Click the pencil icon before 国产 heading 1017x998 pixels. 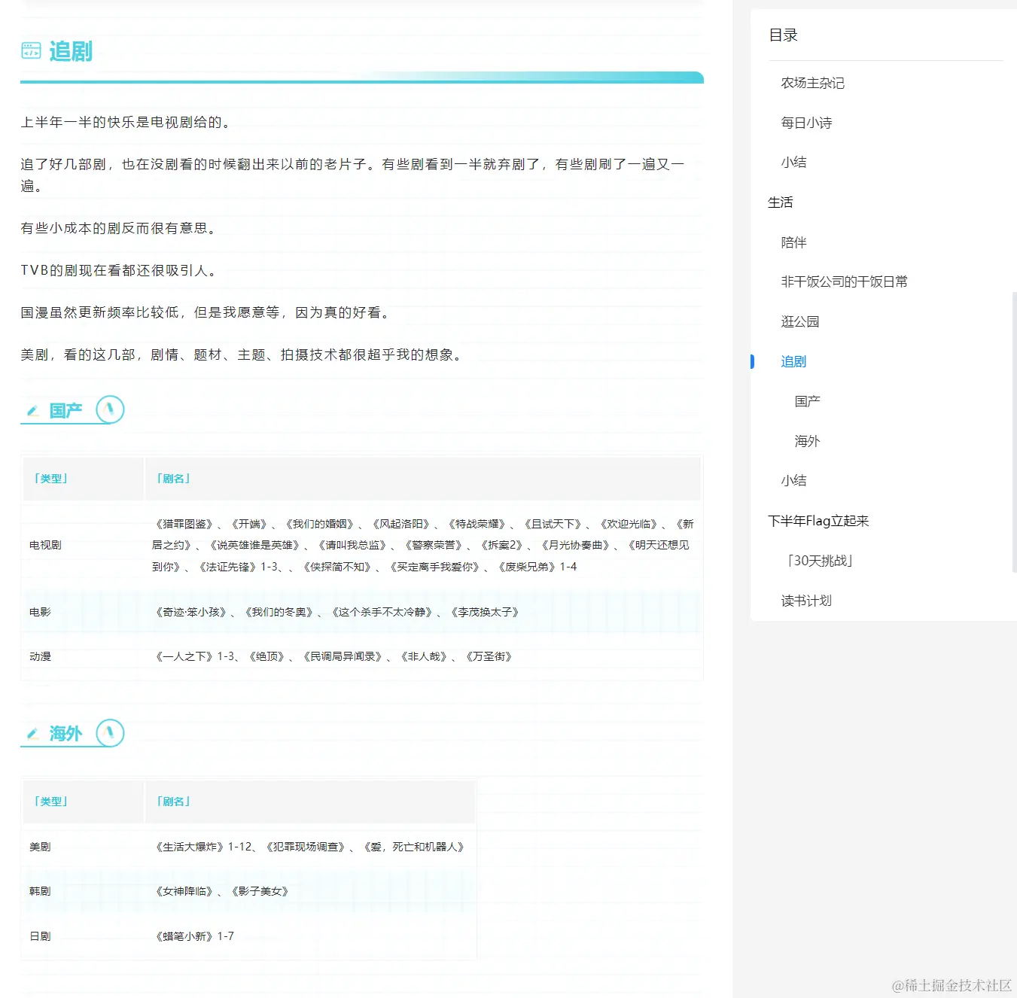pos(32,411)
